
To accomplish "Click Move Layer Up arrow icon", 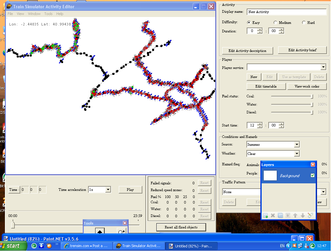I will coord(295,215).
